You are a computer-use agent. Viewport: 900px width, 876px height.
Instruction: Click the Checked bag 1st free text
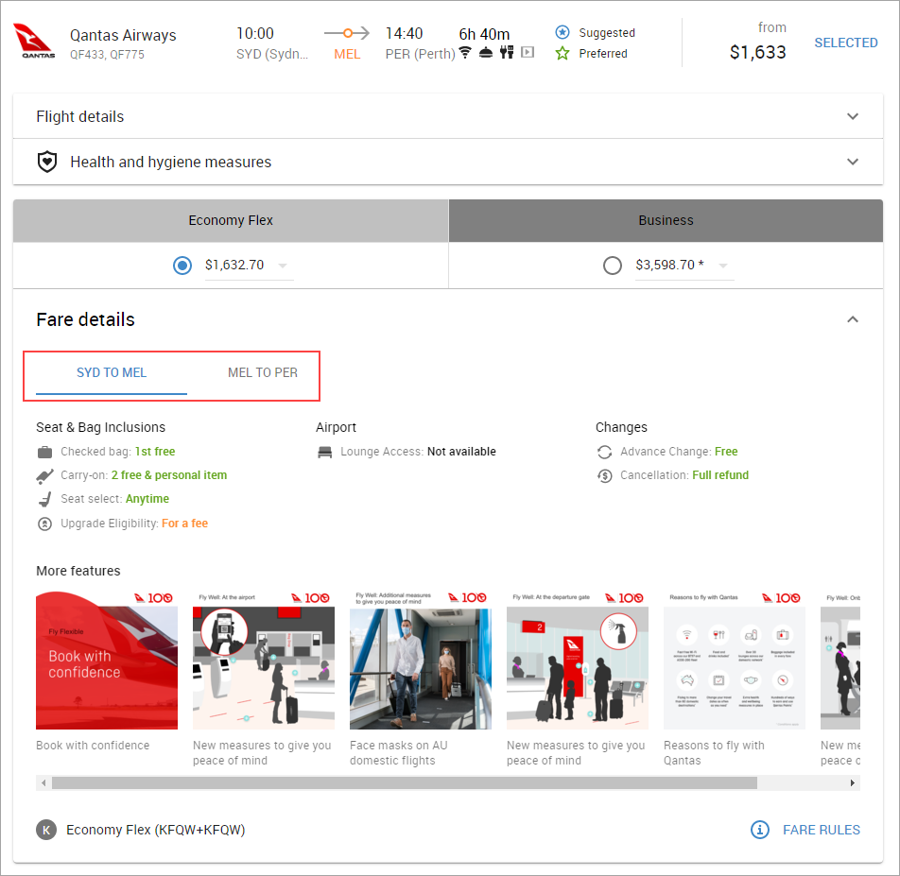[117, 452]
